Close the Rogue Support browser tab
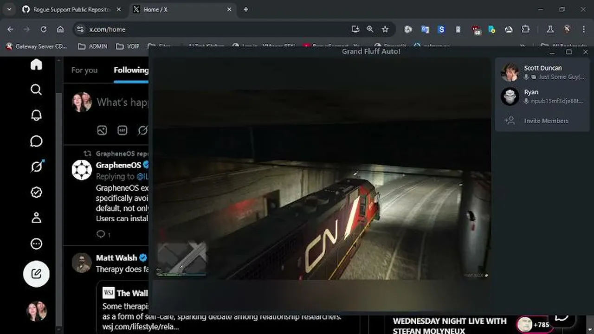 click(x=119, y=9)
